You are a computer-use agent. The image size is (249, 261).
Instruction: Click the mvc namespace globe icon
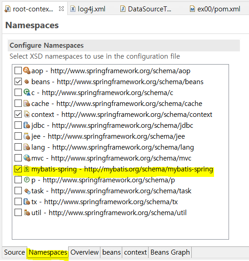tap(27, 158)
